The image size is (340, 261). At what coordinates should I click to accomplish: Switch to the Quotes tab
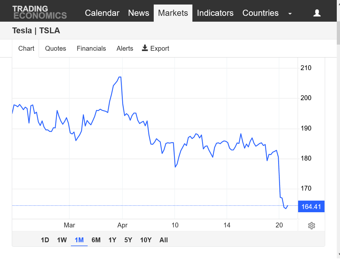pyautogui.click(x=55, y=48)
